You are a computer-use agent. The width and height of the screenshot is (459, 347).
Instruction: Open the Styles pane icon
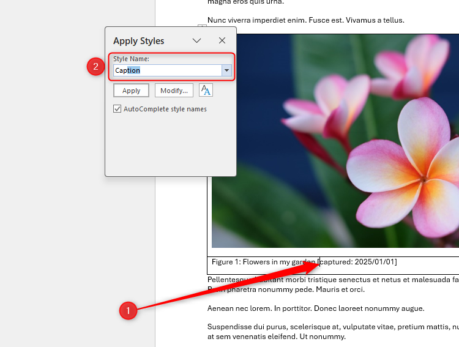[206, 91]
